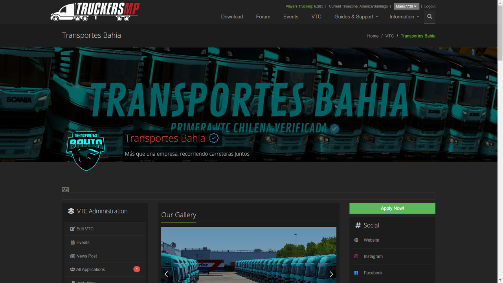Open the Forum page
Screen dimensions: 503x283
[x=263, y=17]
